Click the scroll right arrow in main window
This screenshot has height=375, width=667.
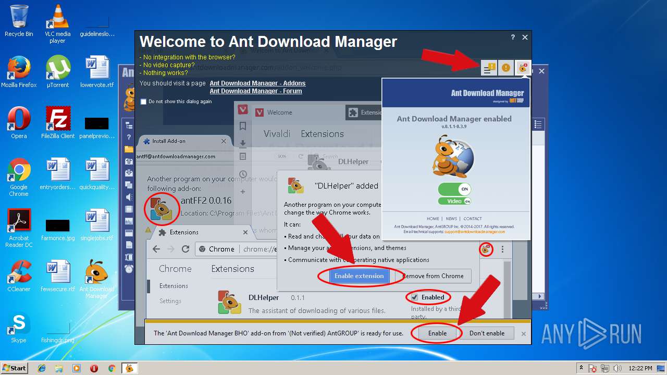(540, 296)
